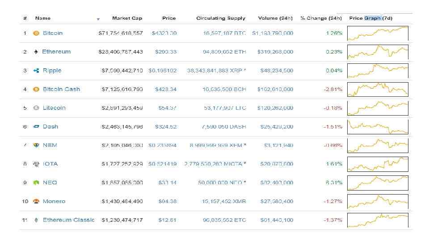Open Dash's 7-day price graph
The image size is (429, 241).
click(x=378, y=127)
